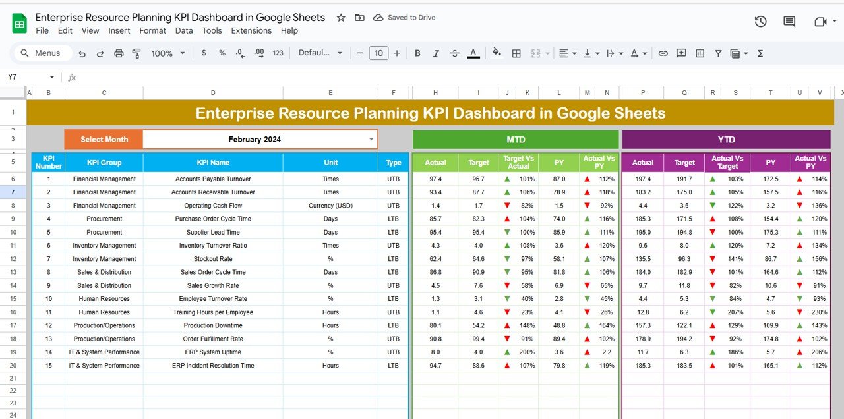Screen dimensions: 844x419
Task: Apply percent format icon
Action: pyautogui.click(x=222, y=53)
